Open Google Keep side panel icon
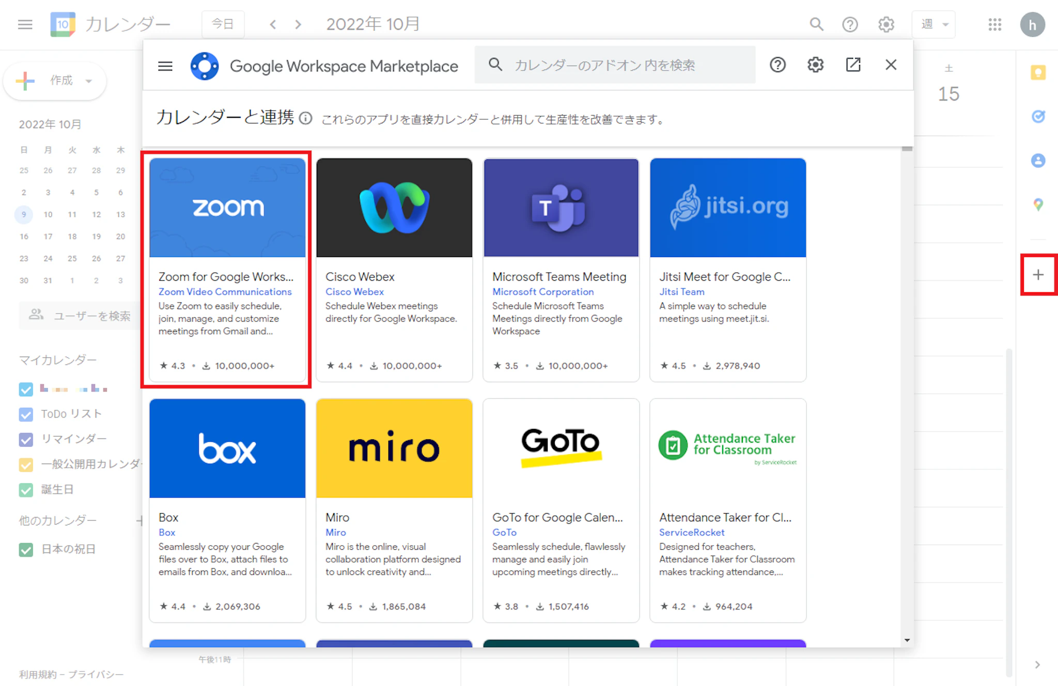Screen dimensions: 1058x686 [x=1038, y=73]
